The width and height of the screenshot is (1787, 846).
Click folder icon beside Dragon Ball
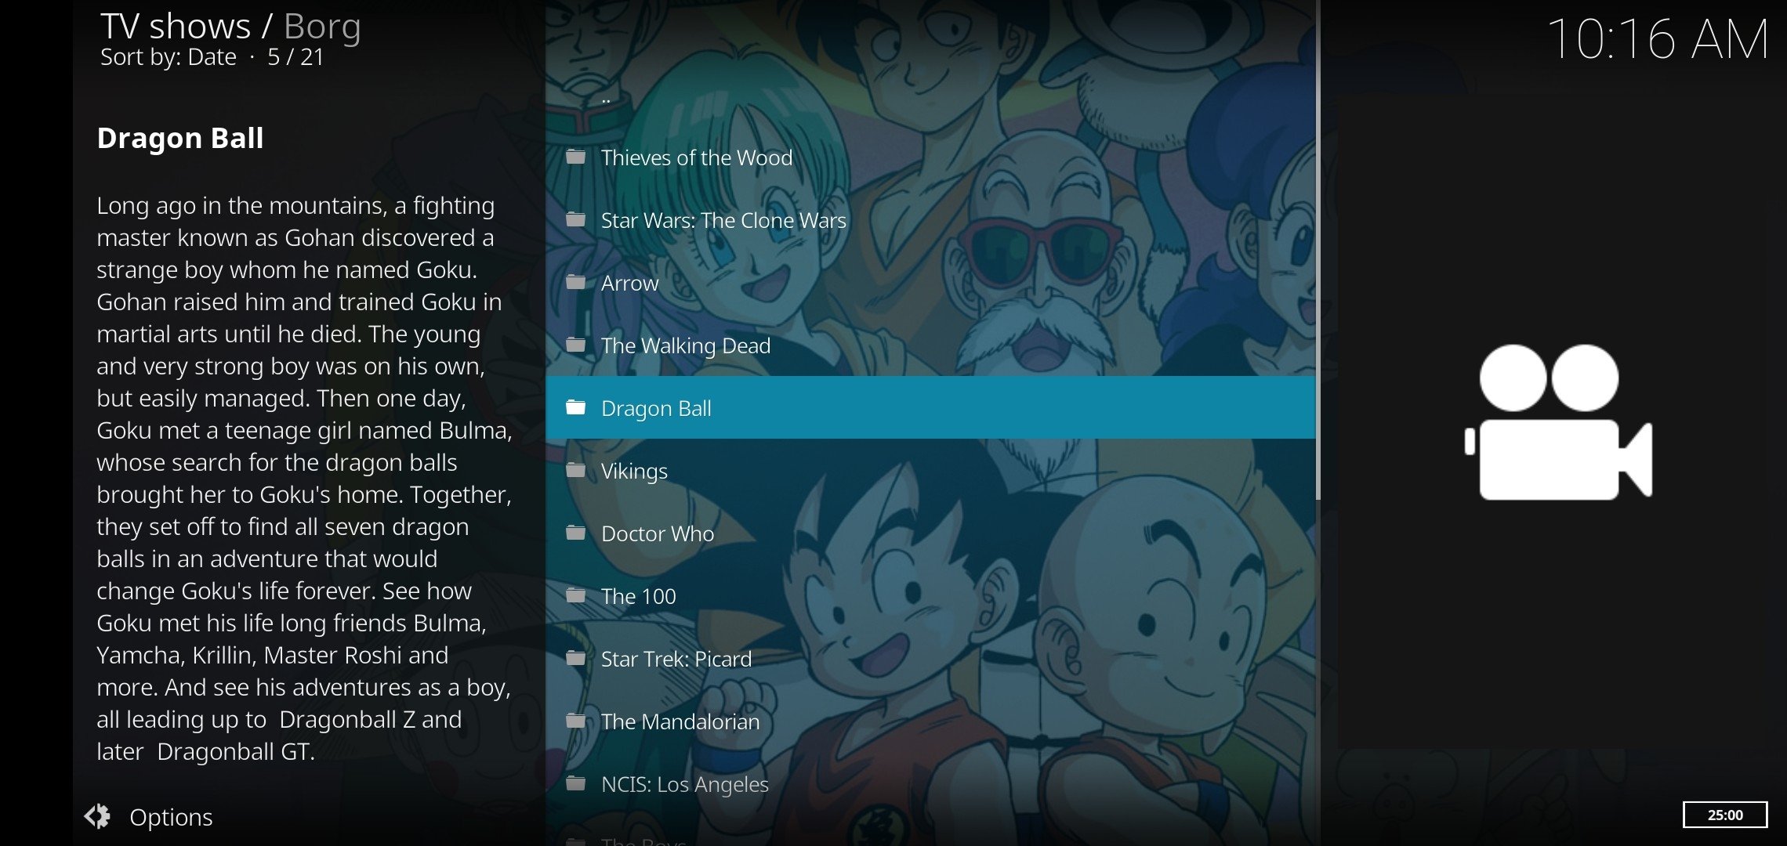point(576,407)
